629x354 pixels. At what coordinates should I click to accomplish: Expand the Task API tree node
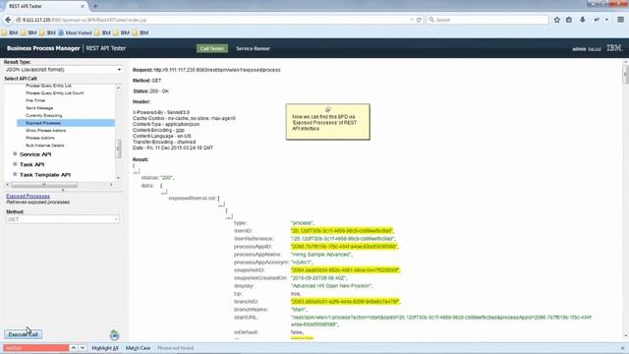point(15,164)
